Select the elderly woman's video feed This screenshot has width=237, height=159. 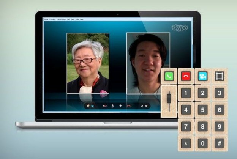click(x=88, y=63)
